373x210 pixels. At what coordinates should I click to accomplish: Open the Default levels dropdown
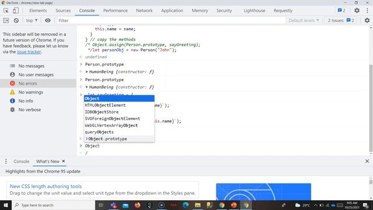point(304,20)
